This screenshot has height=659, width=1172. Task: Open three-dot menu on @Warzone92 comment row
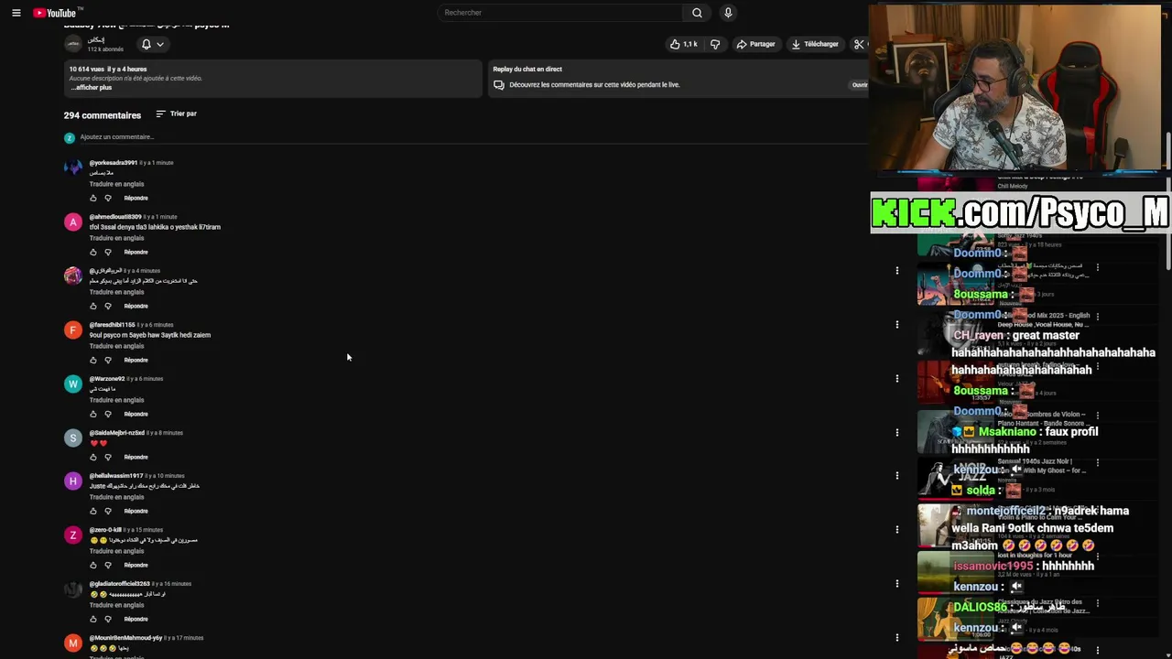pos(897,378)
